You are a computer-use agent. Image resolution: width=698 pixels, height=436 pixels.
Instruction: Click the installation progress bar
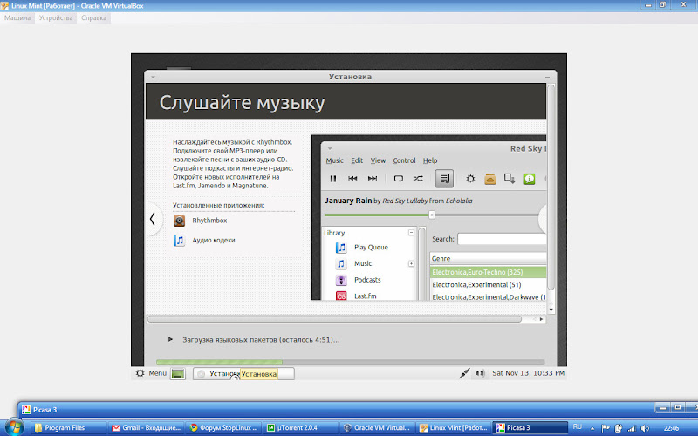351,362
